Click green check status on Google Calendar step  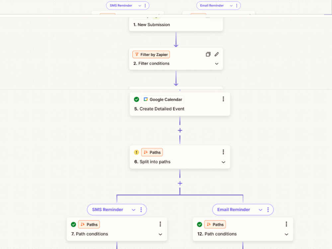point(136,99)
